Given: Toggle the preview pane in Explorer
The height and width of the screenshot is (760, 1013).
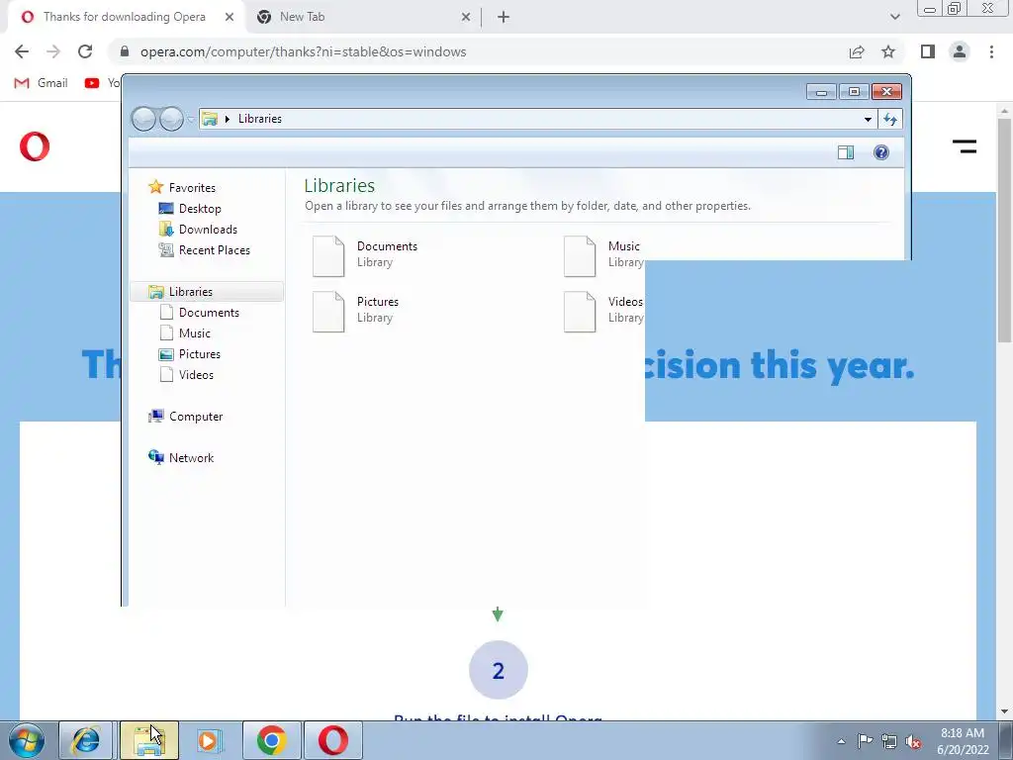Looking at the screenshot, I should click(x=846, y=152).
